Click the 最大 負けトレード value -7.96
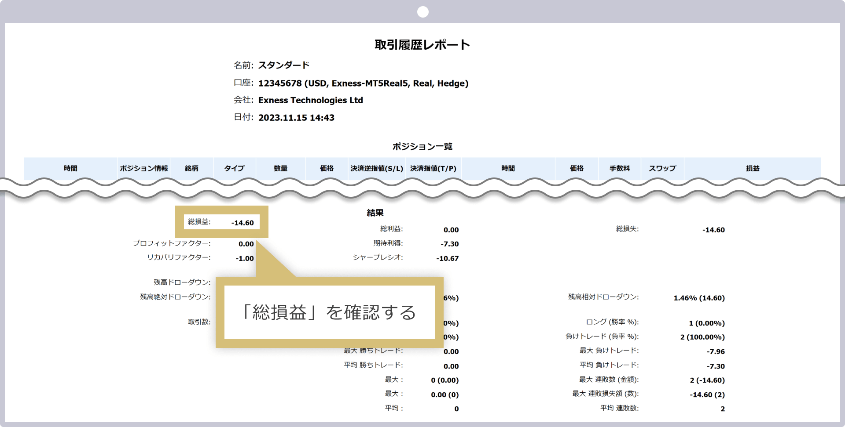This screenshot has height=427, width=845. [x=716, y=352]
